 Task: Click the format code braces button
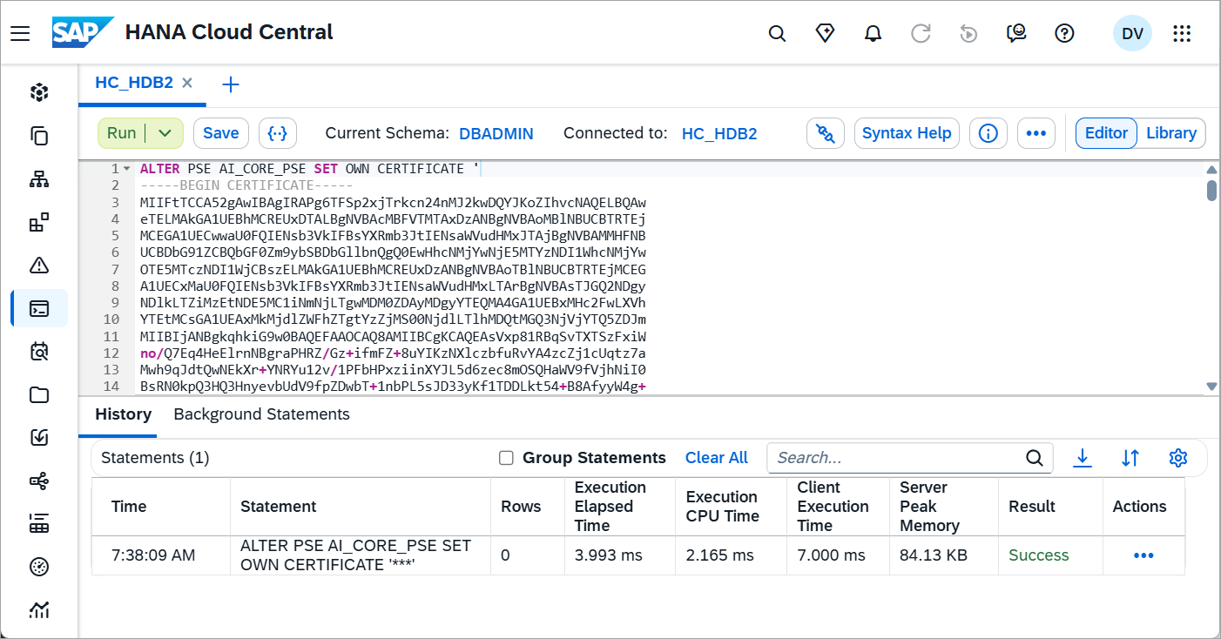click(278, 133)
